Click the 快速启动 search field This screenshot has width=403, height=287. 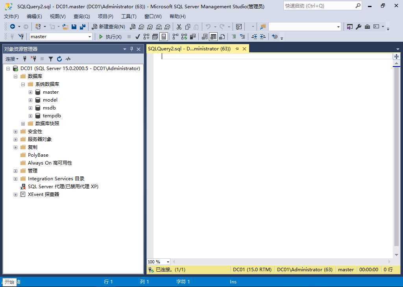[323, 6]
